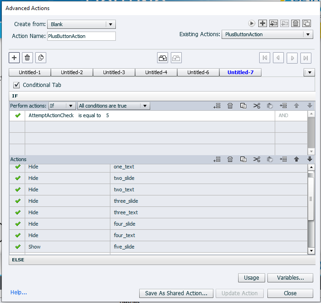Add a new decision tab with plus button
Image resolution: width=321 pixels, height=303 pixels.
tap(14, 58)
